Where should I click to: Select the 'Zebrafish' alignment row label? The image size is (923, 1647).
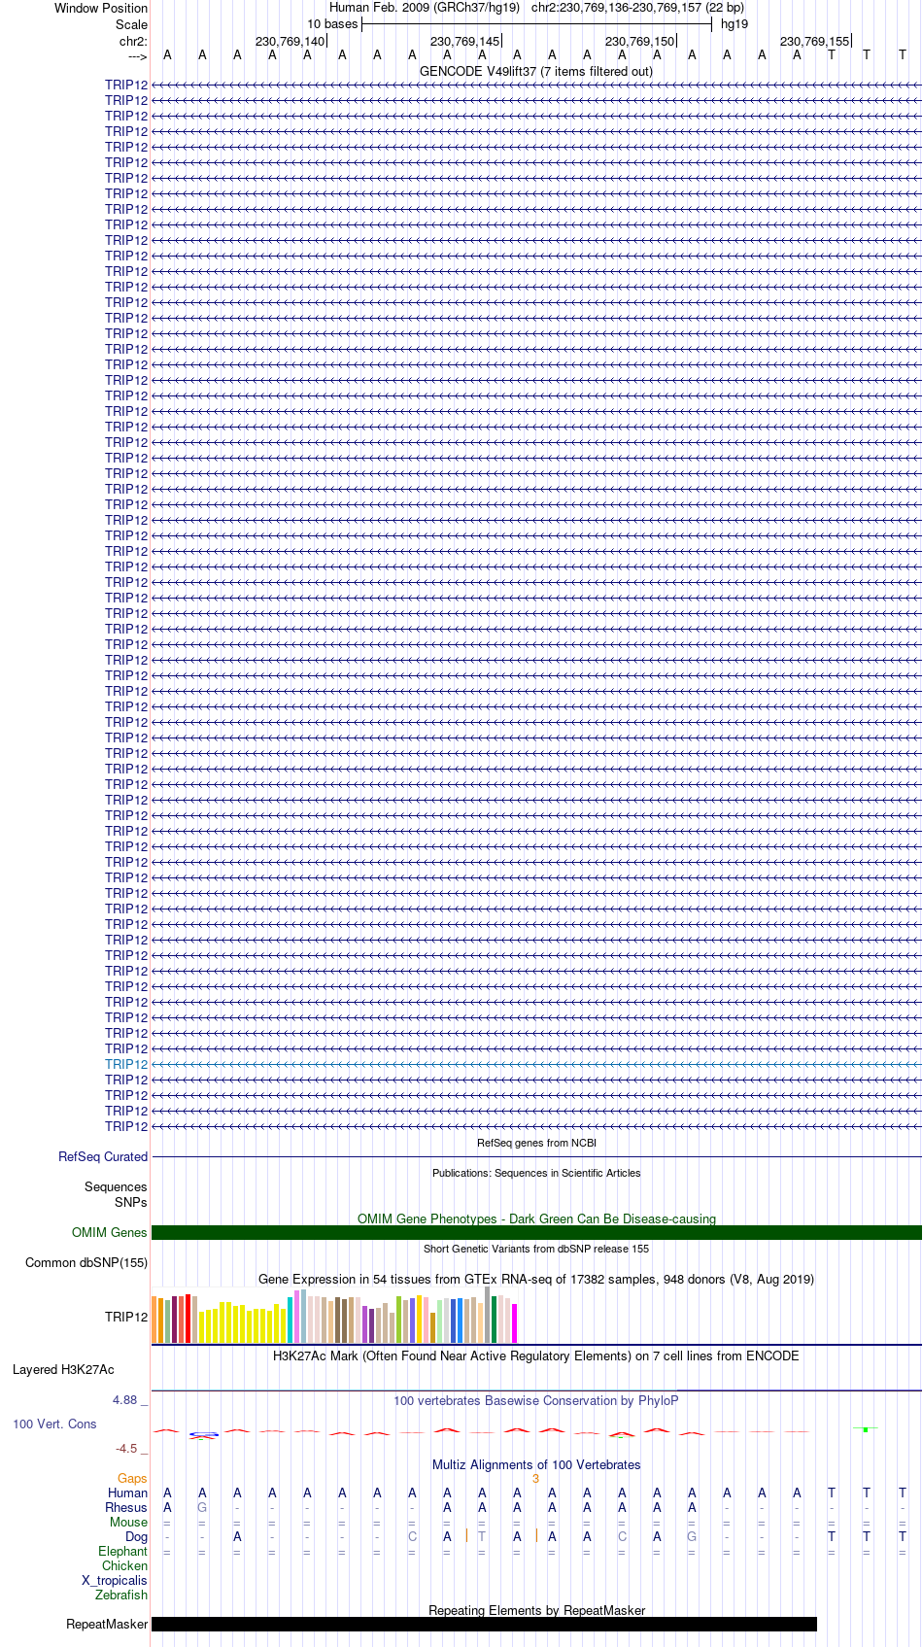[x=121, y=1595]
